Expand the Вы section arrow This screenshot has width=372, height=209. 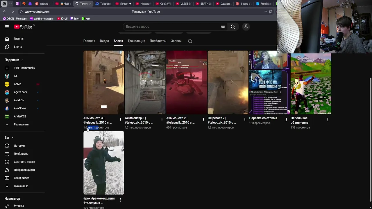click(x=12, y=138)
